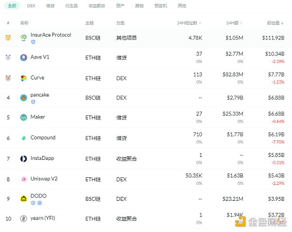
Task: Click the InstaDapp logo icon
Action: [23, 158]
